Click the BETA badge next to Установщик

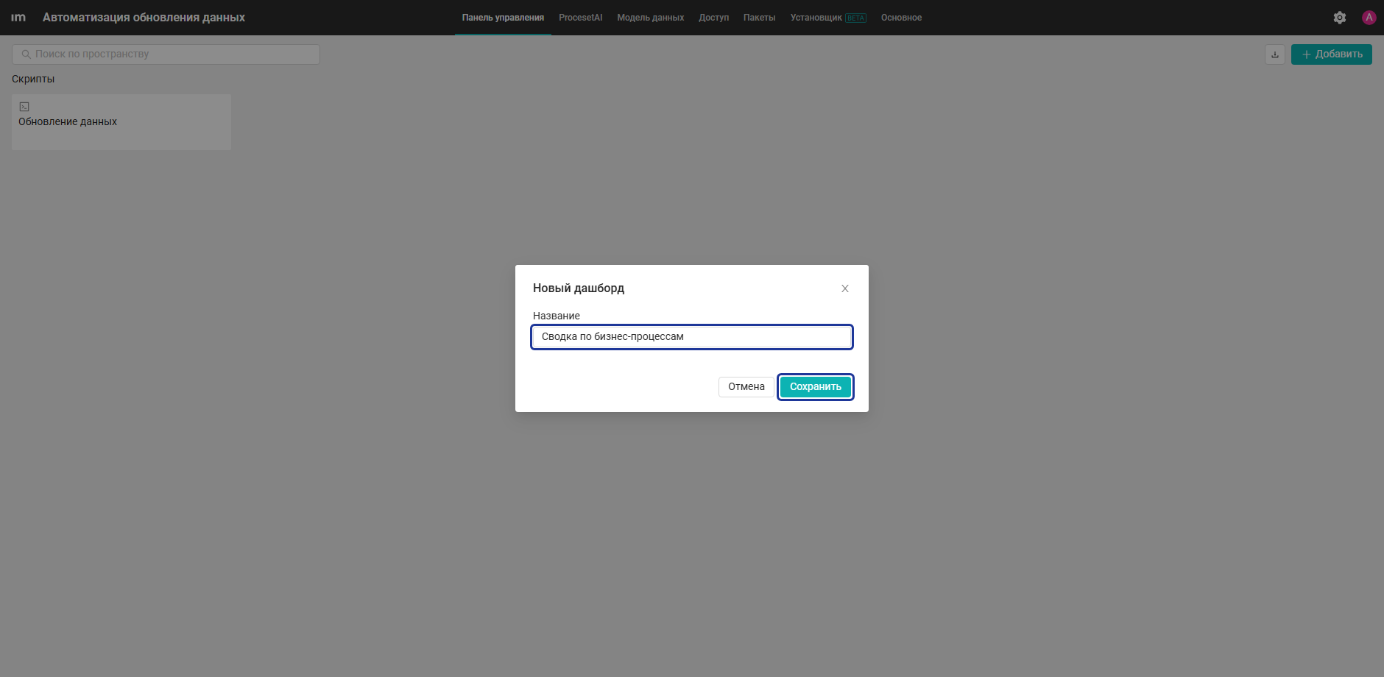click(855, 18)
